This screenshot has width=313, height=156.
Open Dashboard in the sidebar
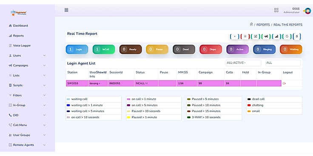click(18, 26)
